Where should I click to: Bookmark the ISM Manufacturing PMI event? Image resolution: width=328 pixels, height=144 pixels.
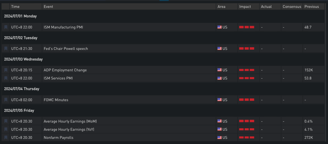point(6,27)
